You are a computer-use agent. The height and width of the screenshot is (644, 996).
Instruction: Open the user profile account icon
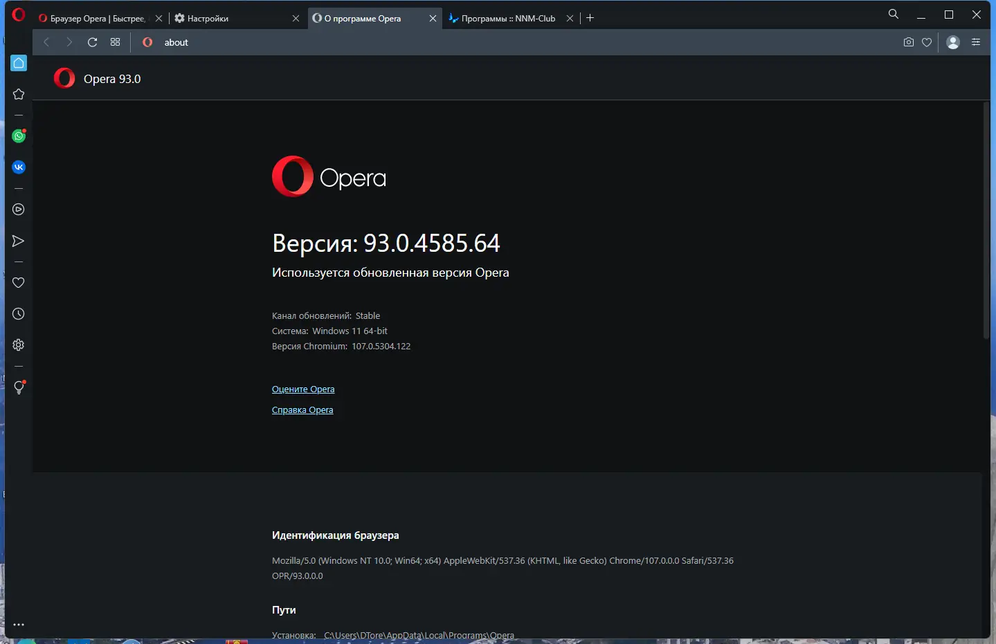[953, 42]
